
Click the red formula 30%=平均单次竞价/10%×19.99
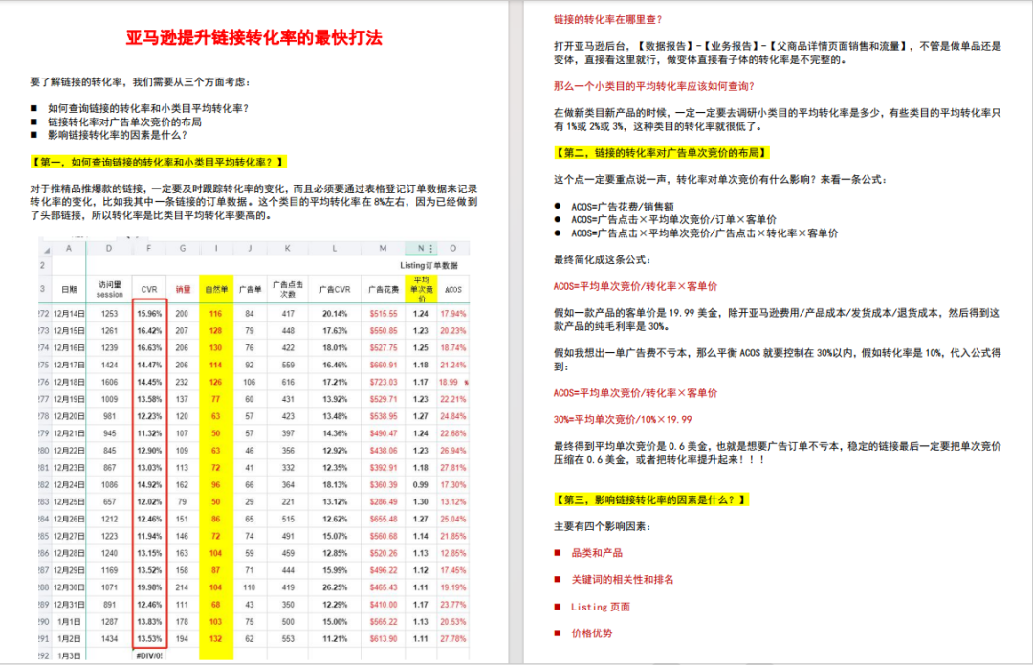point(623,420)
